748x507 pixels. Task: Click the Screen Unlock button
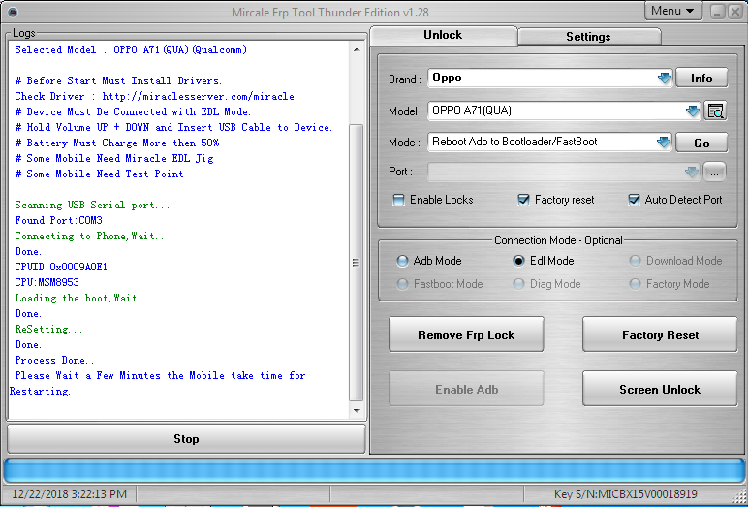point(660,389)
